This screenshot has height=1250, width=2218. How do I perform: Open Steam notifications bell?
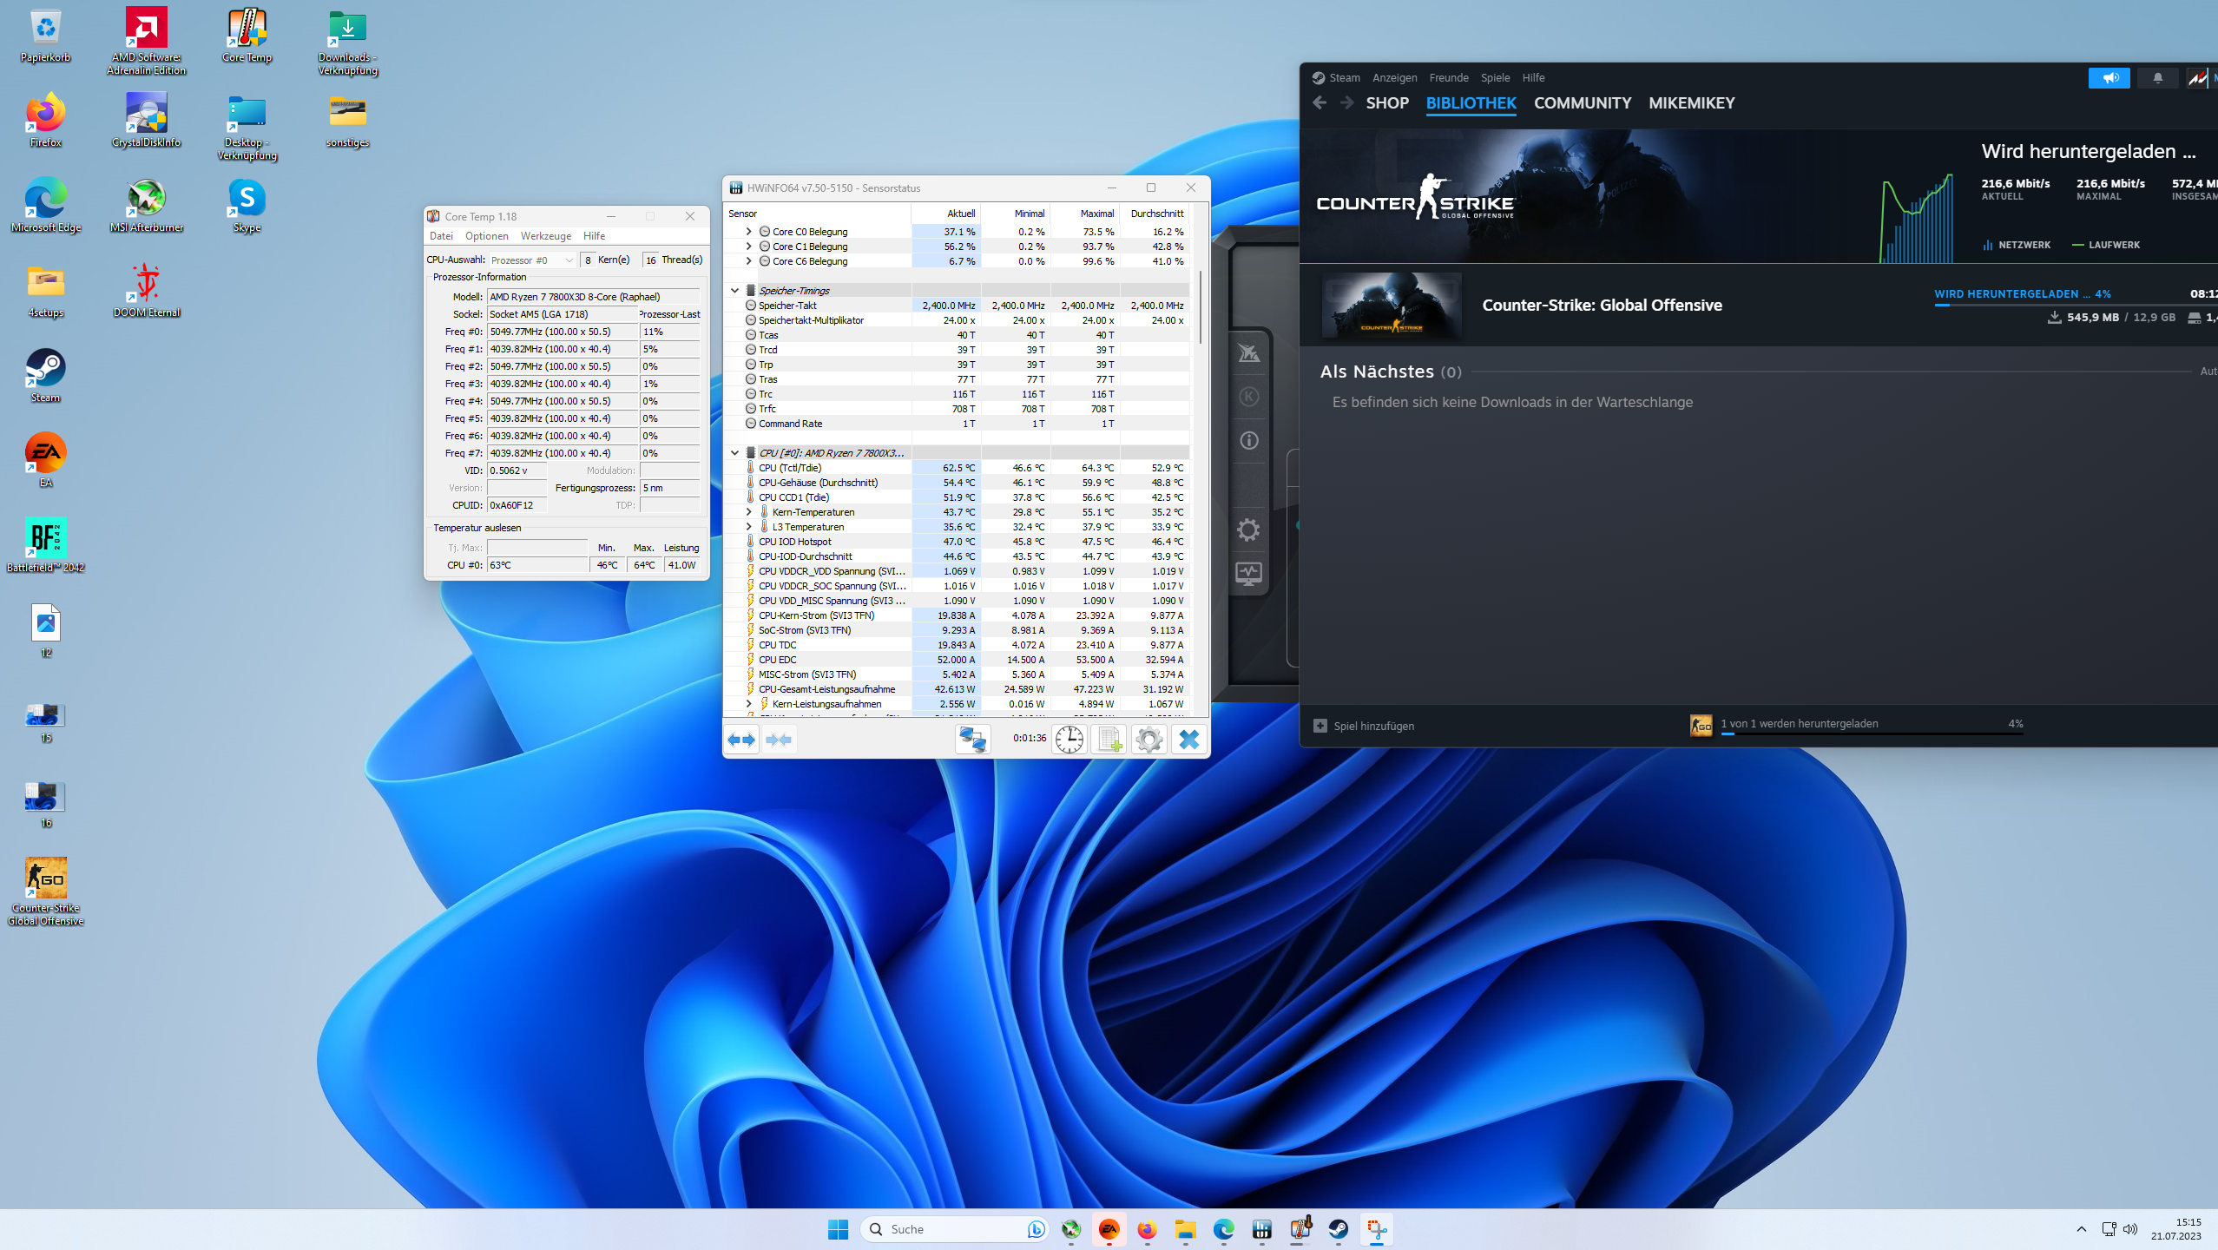[x=2157, y=78]
